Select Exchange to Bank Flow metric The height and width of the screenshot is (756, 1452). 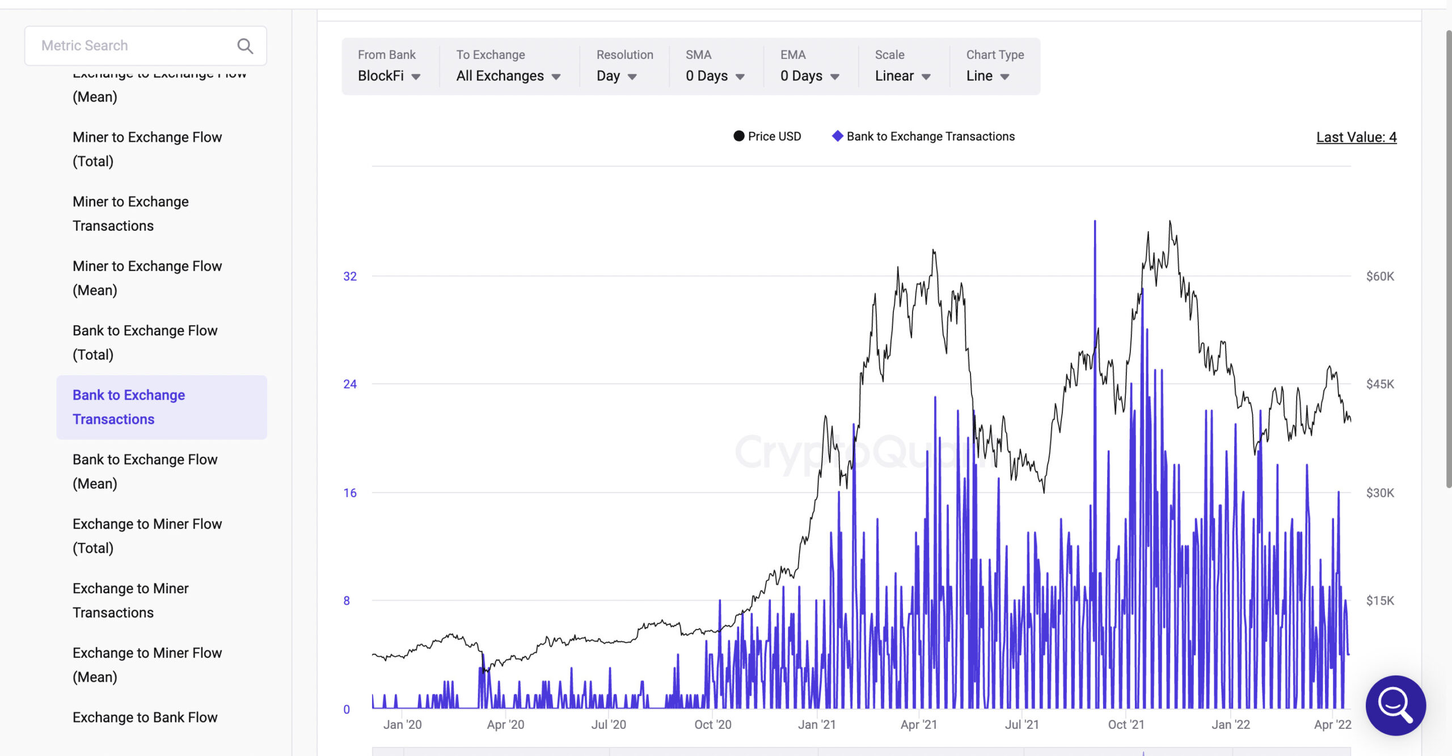click(x=145, y=717)
